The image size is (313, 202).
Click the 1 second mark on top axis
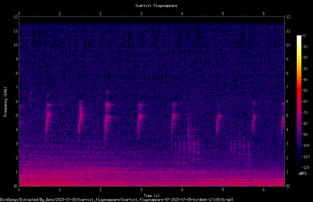point(60,14)
